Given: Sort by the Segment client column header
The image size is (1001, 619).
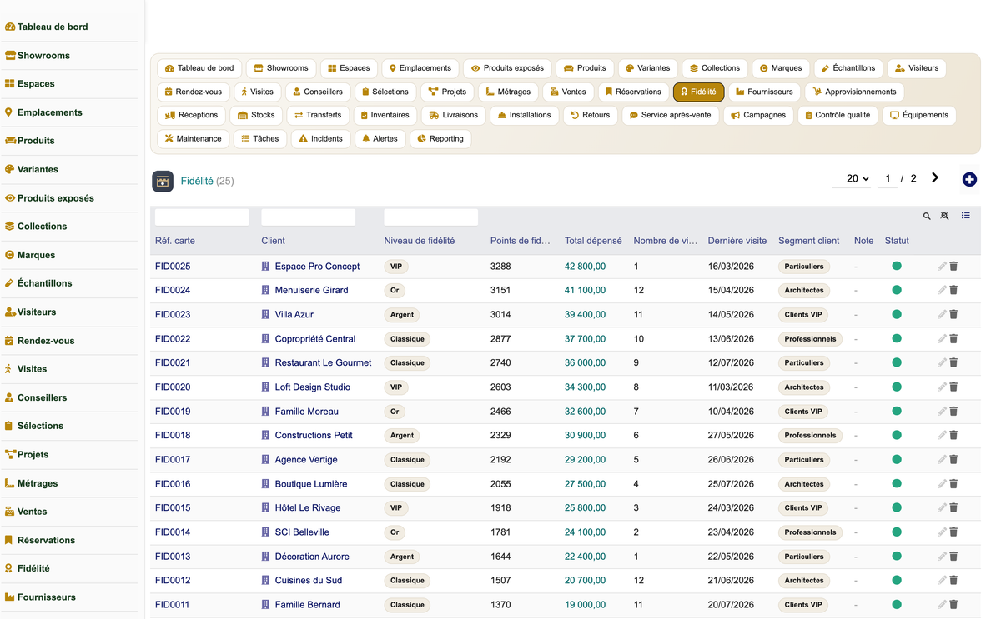Looking at the screenshot, I should pyautogui.click(x=809, y=241).
